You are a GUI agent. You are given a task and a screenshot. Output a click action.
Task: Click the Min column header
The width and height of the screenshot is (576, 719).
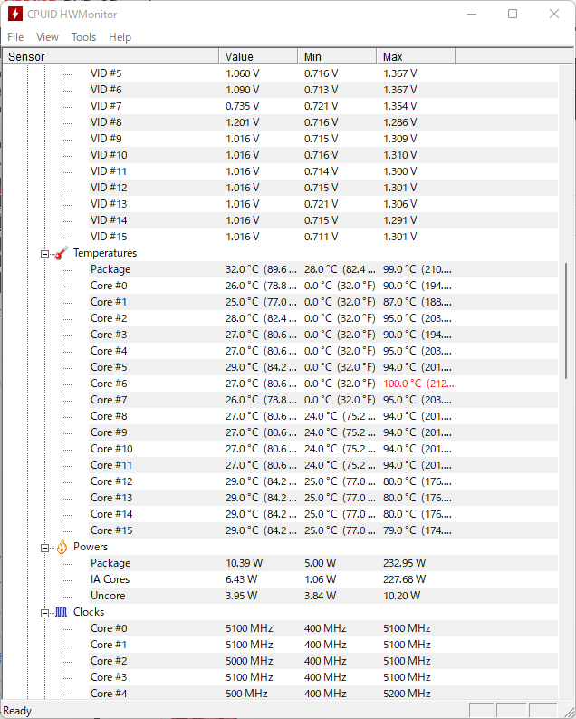click(337, 56)
